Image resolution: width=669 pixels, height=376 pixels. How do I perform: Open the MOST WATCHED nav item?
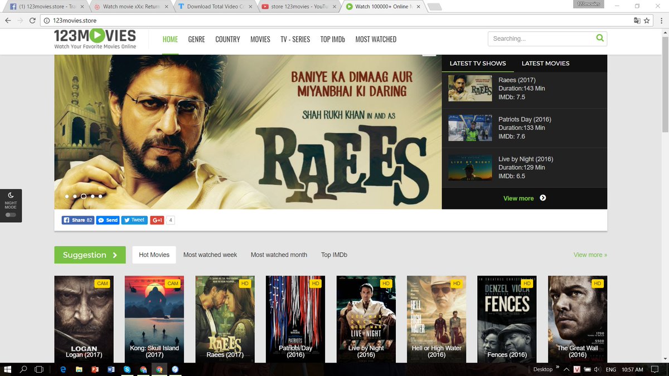376,40
